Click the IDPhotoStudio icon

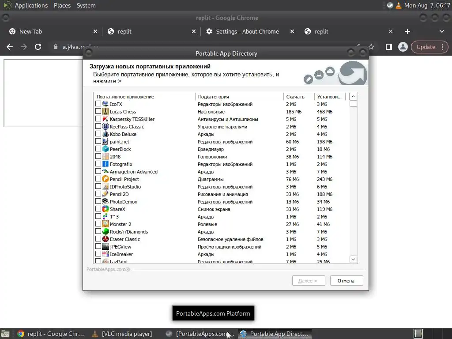[x=105, y=186]
